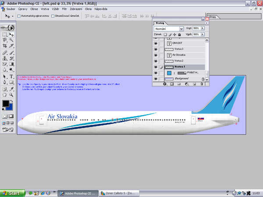This screenshot has height=197, width=263.
Task: Add layer mask in Layers panel
Action: click(x=172, y=84)
